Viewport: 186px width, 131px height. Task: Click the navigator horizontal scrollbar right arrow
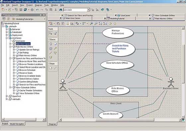(x=44, y=119)
